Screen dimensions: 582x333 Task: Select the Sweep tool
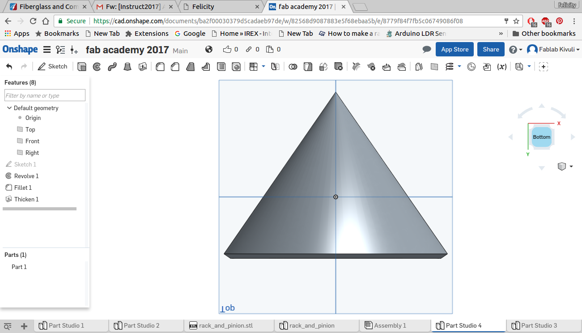(112, 67)
